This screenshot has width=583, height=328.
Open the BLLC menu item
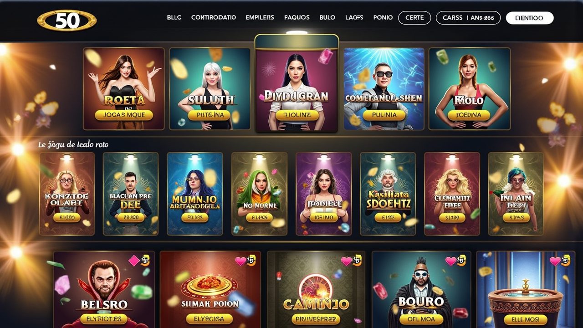click(x=174, y=17)
